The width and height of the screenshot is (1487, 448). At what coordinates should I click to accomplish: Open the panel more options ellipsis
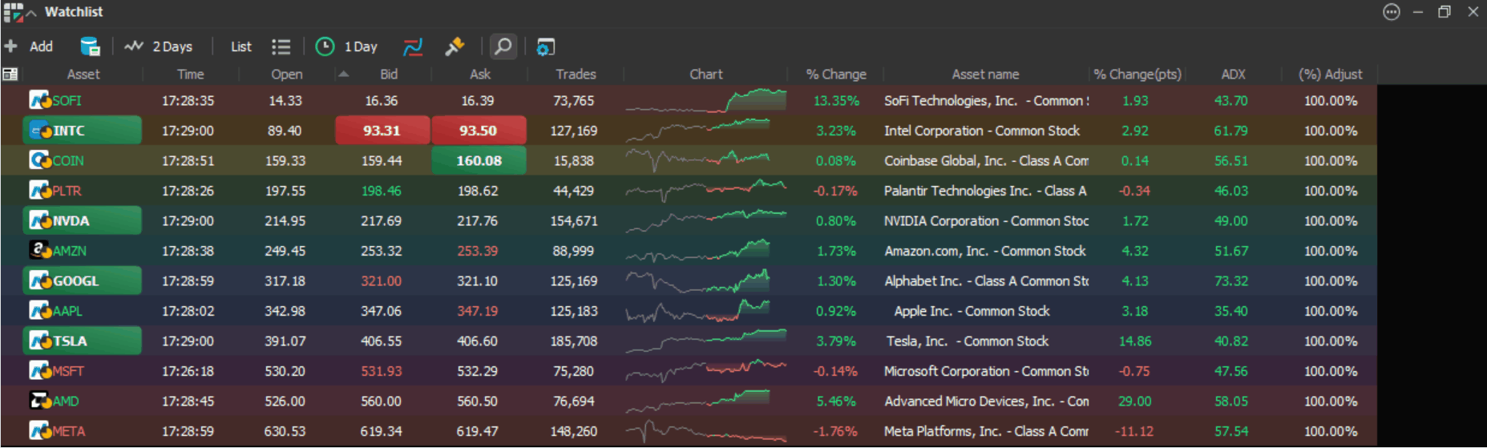(x=1392, y=12)
